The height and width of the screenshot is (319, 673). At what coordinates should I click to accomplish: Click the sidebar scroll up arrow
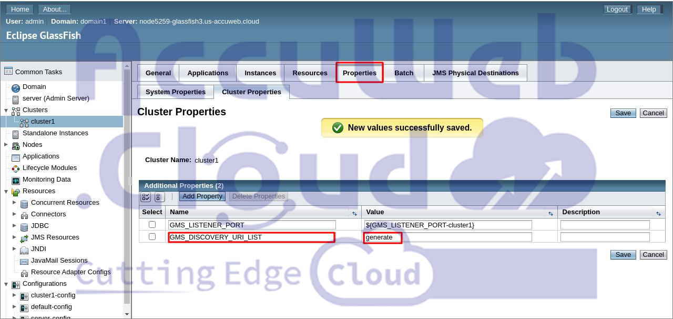pos(127,66)
